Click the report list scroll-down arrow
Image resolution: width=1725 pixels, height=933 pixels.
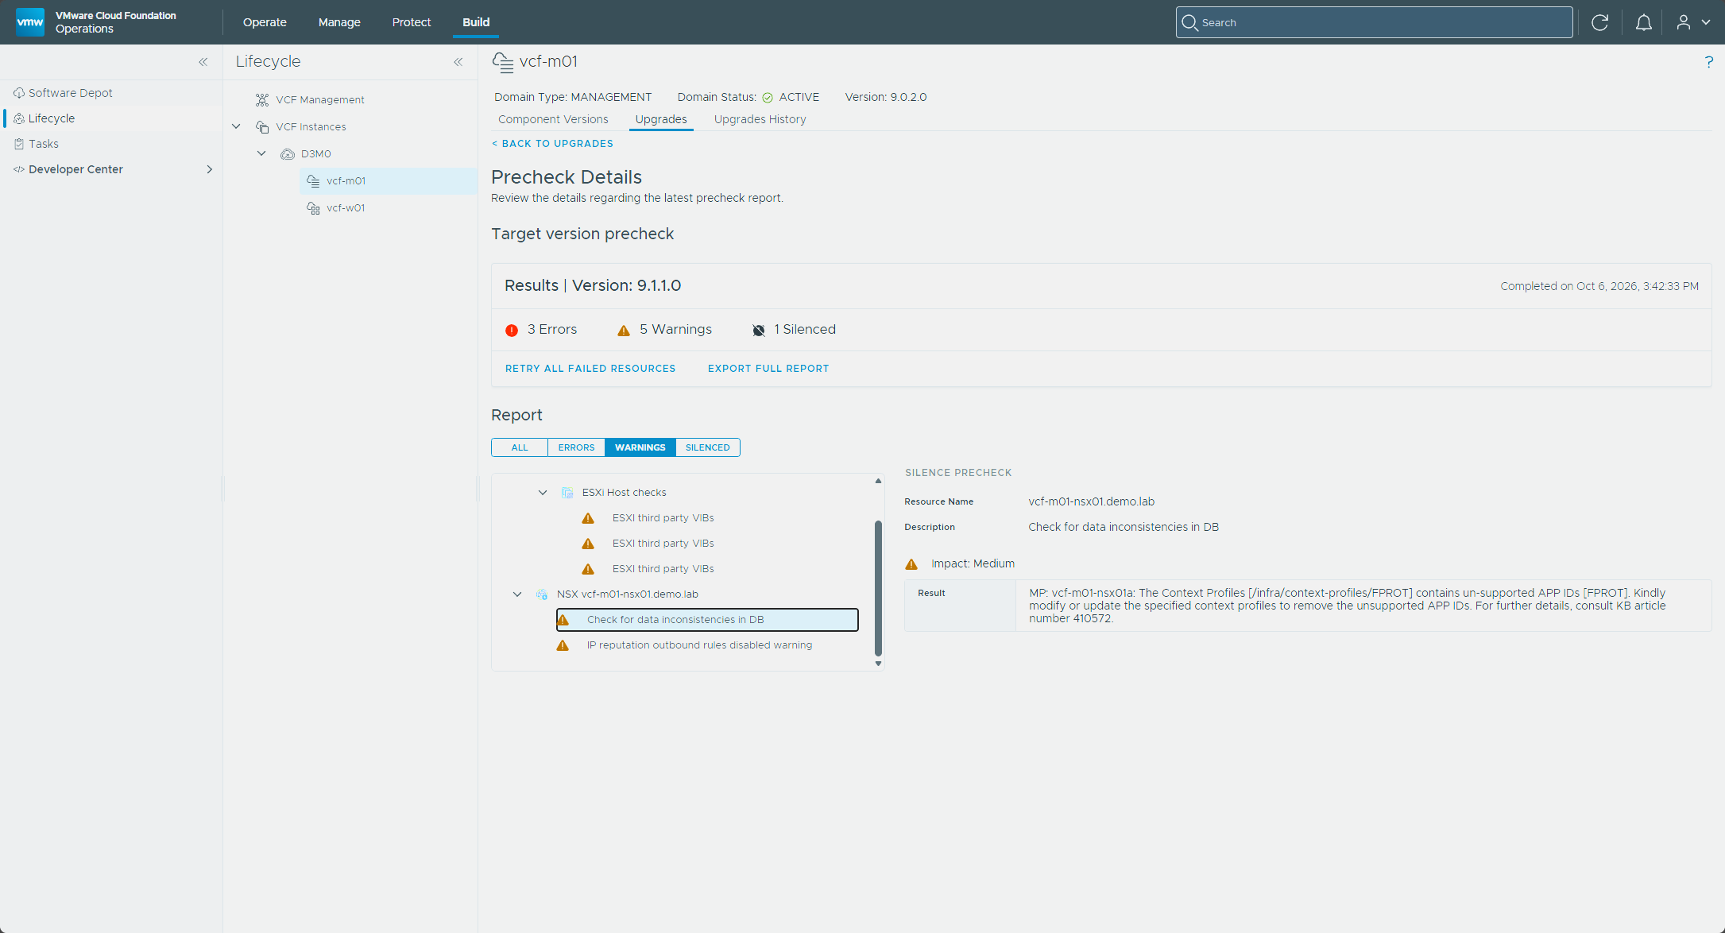(878, 664)
